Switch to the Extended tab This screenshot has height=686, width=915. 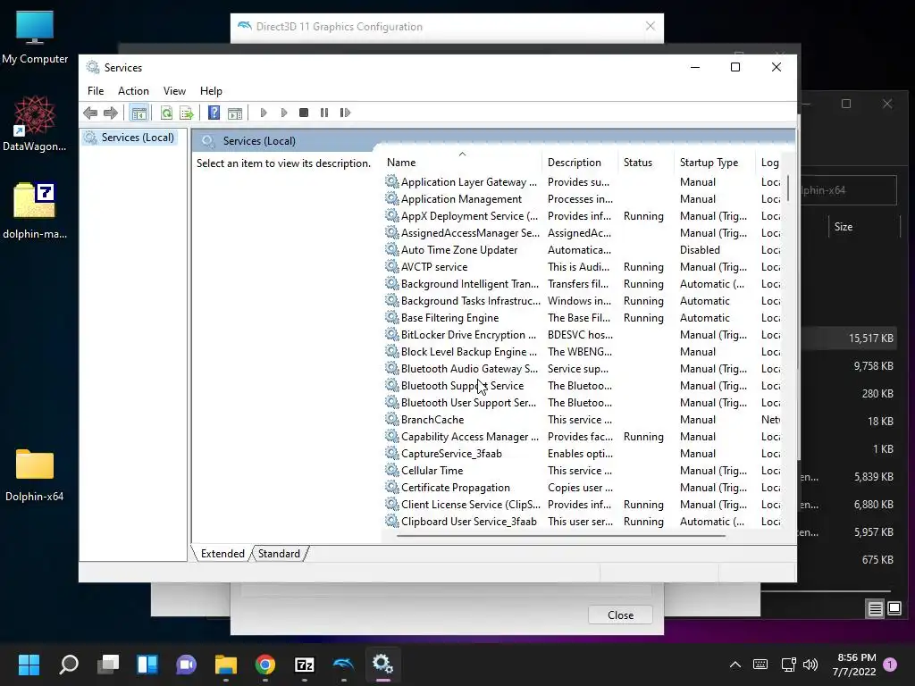[x=222, y=554]
